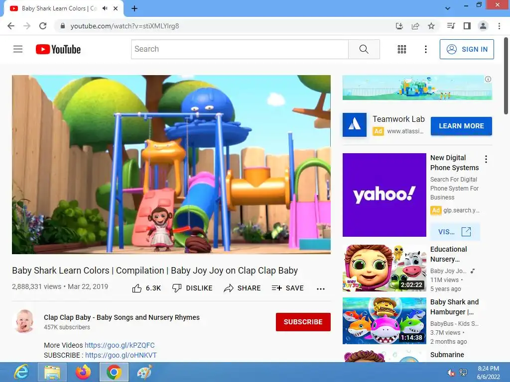Click the VISIT site ad button
510x382 pixels.
coord(455,232)
